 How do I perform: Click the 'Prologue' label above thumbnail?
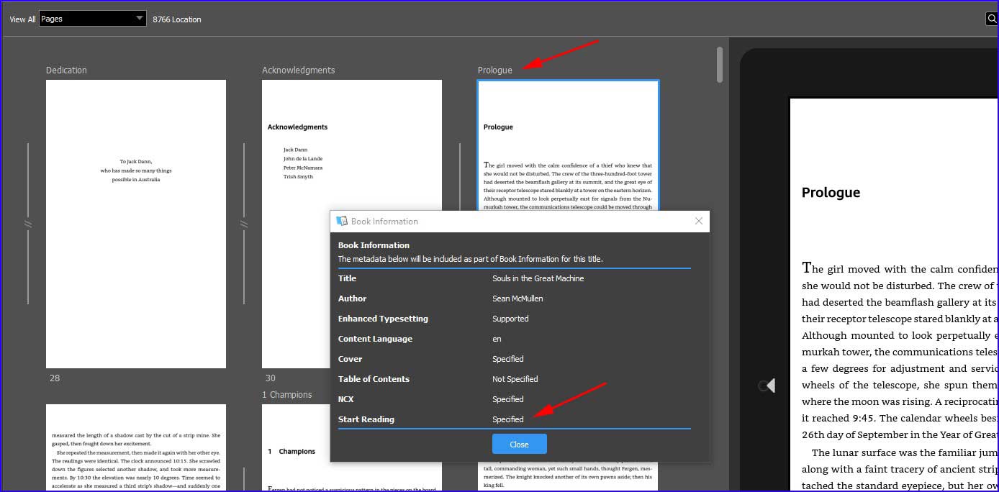click(x=495, y=70)
